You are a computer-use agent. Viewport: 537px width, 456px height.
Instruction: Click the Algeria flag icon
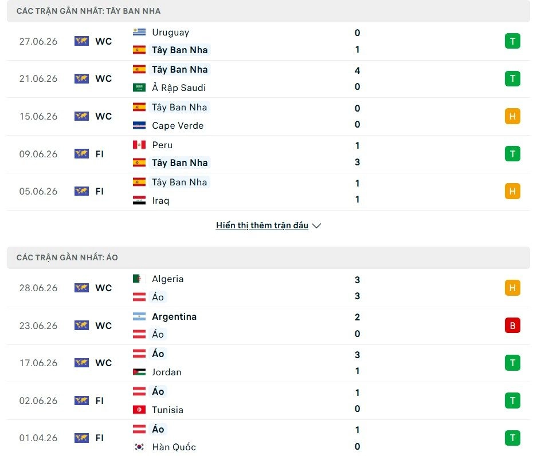pos(139,279)
